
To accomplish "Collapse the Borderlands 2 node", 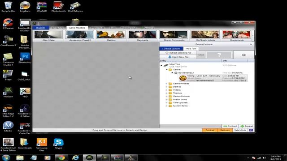I will [x=172, y=72].
